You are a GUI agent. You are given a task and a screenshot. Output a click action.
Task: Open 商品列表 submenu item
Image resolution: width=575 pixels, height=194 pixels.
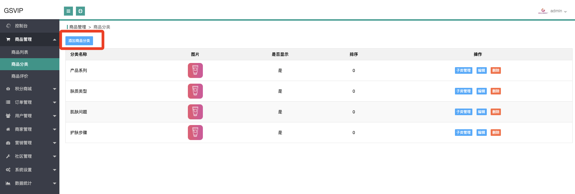click(x=20, y=52)
